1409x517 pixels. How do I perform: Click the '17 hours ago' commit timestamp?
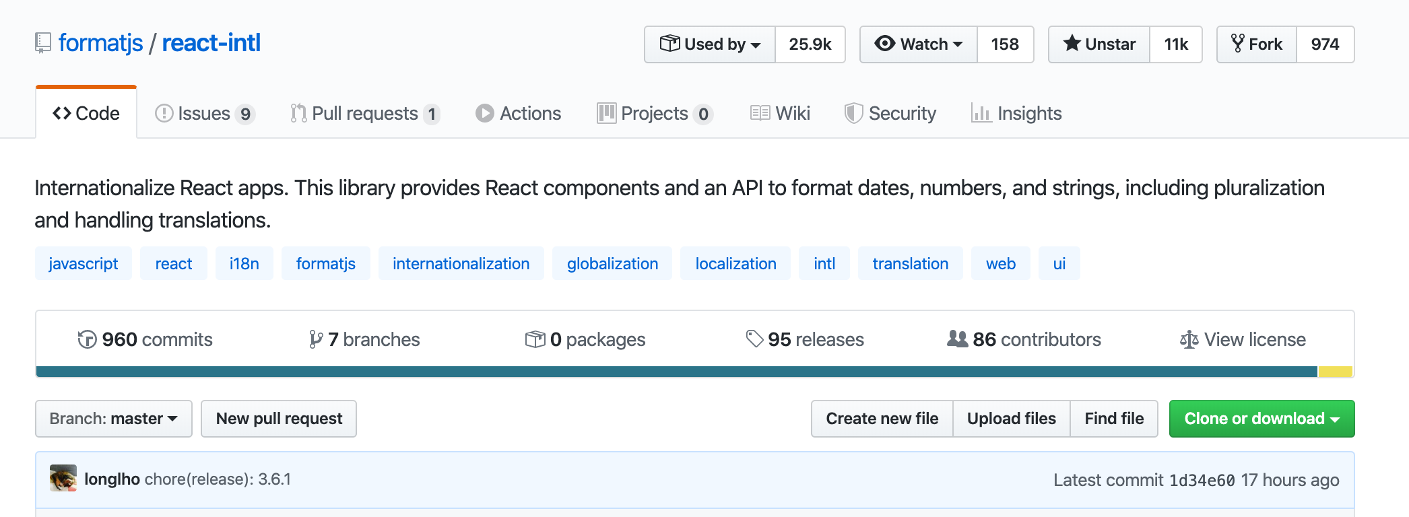point(1290,480)
